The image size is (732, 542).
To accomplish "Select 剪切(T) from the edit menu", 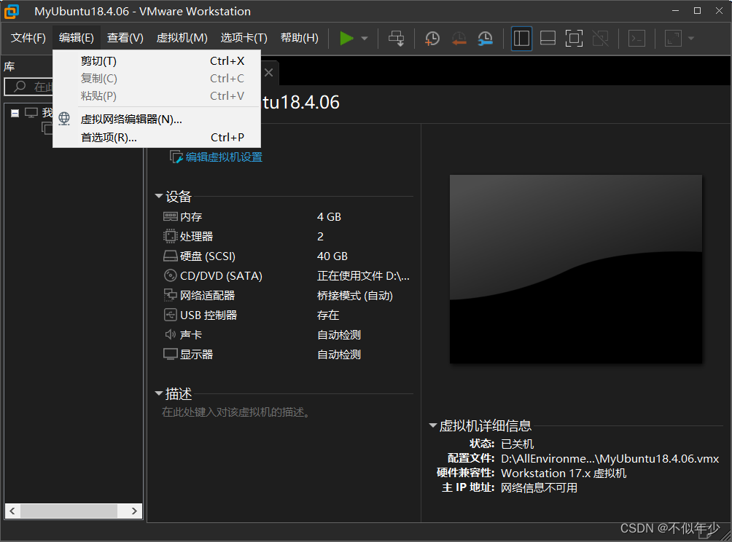I will tap(157, 61).
